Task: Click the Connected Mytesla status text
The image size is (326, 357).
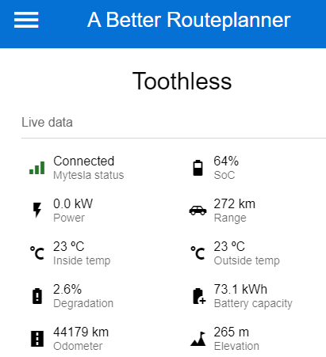Action: pos(84,161)
